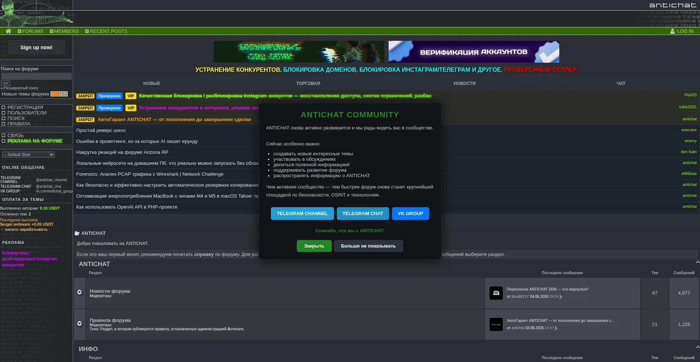Viewport: 700px width, 362px height.
Task: Open thread Ошибки в промптинге
Action: point(137,141)
